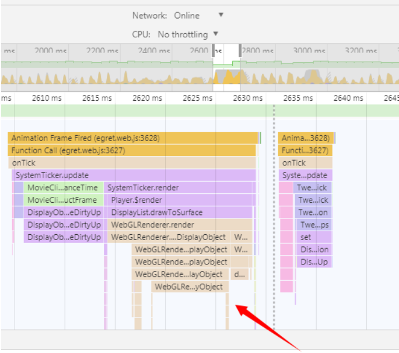Select the small d... bar
The image size is (399, 353).
point(239,274)
